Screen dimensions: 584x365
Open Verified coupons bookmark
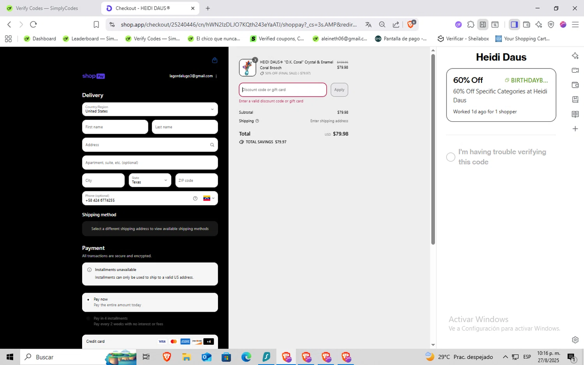tap(277, 39)
